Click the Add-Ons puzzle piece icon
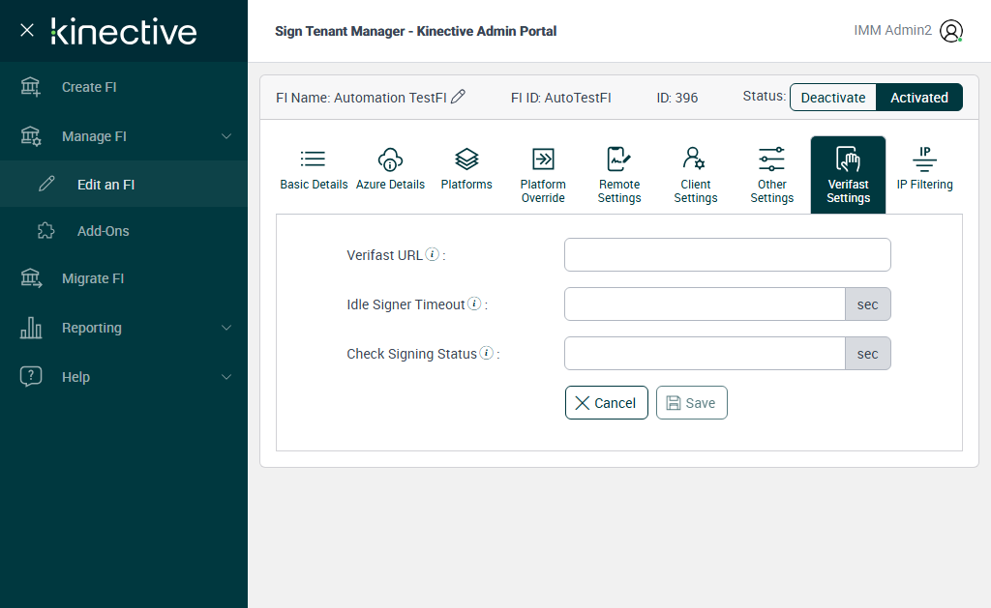991x608 pixels. (46, 230)
